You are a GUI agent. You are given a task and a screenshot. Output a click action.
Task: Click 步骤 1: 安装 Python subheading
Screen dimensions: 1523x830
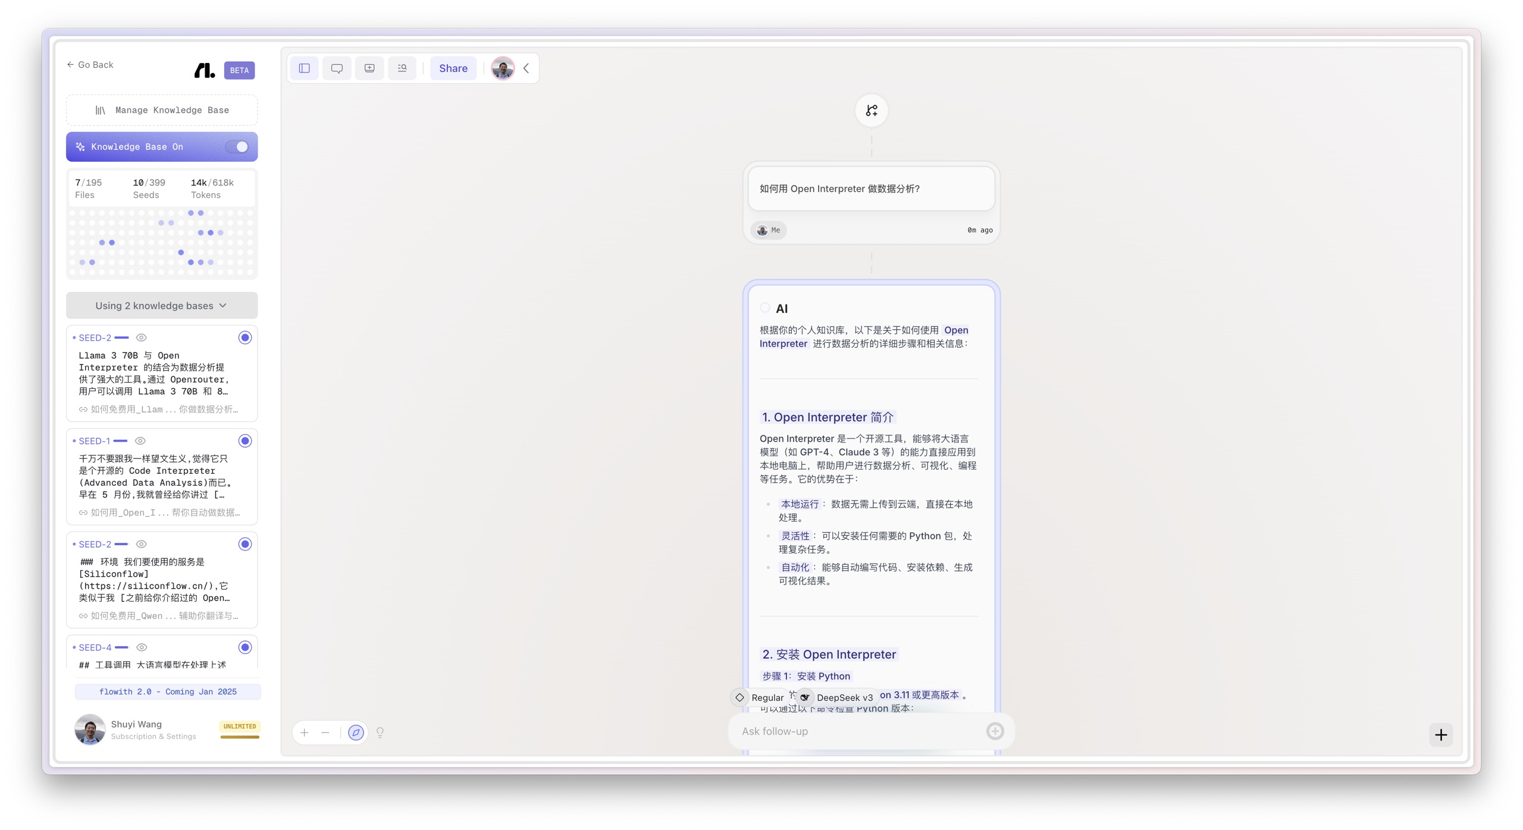pyautogui.click(x=806, y=677)
